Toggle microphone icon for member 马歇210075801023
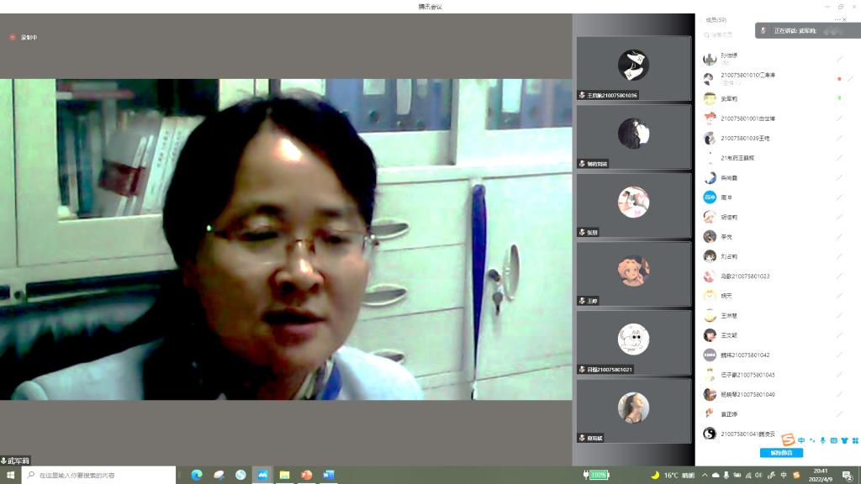This screenshot has height=484, width=861. tap(839, 276)
